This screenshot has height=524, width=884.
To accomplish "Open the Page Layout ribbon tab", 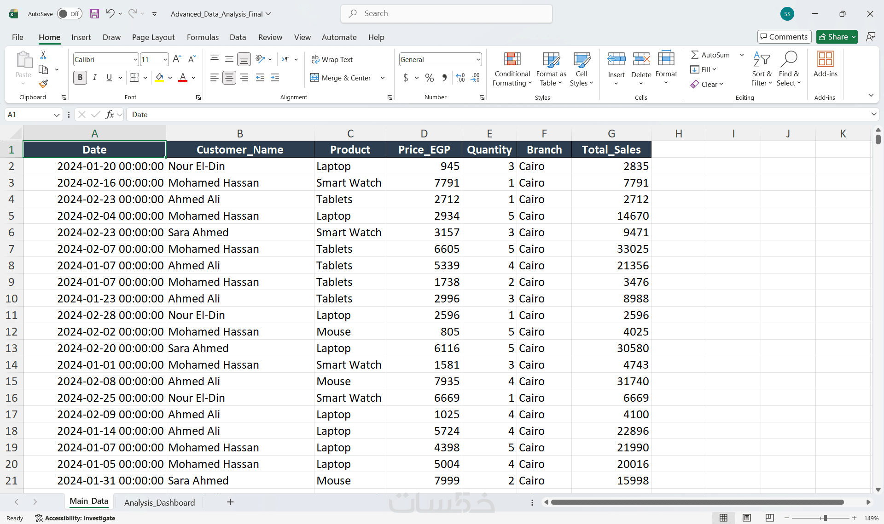I will (153, 37).
